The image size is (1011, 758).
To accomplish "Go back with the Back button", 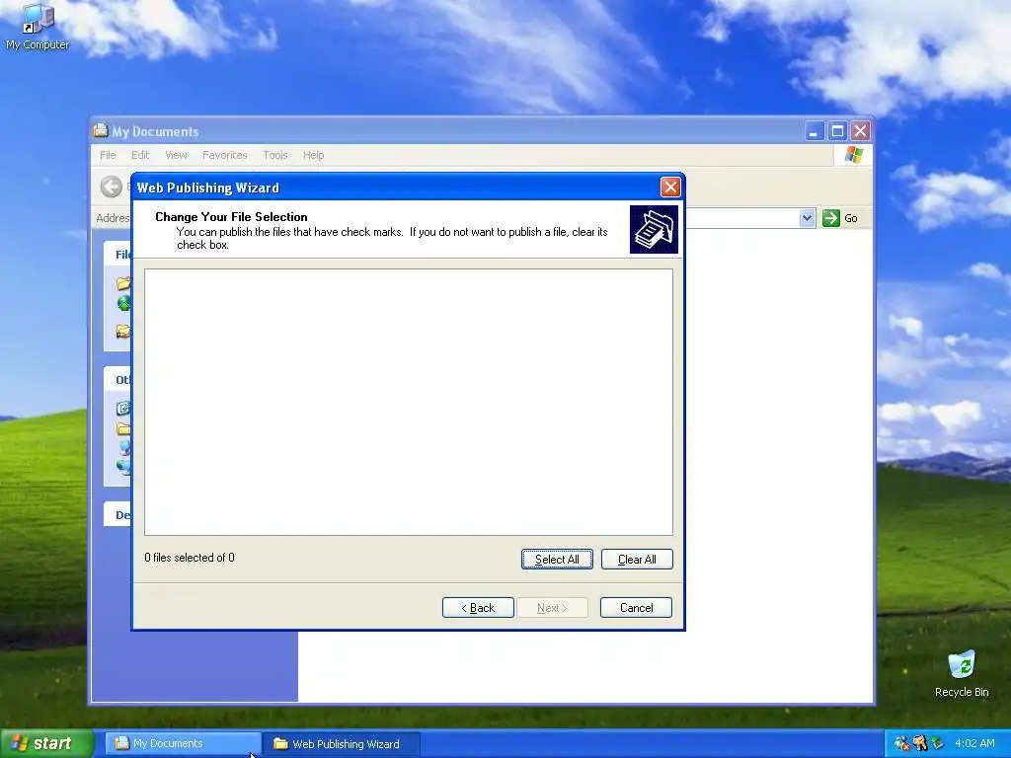I will (478, 608).
